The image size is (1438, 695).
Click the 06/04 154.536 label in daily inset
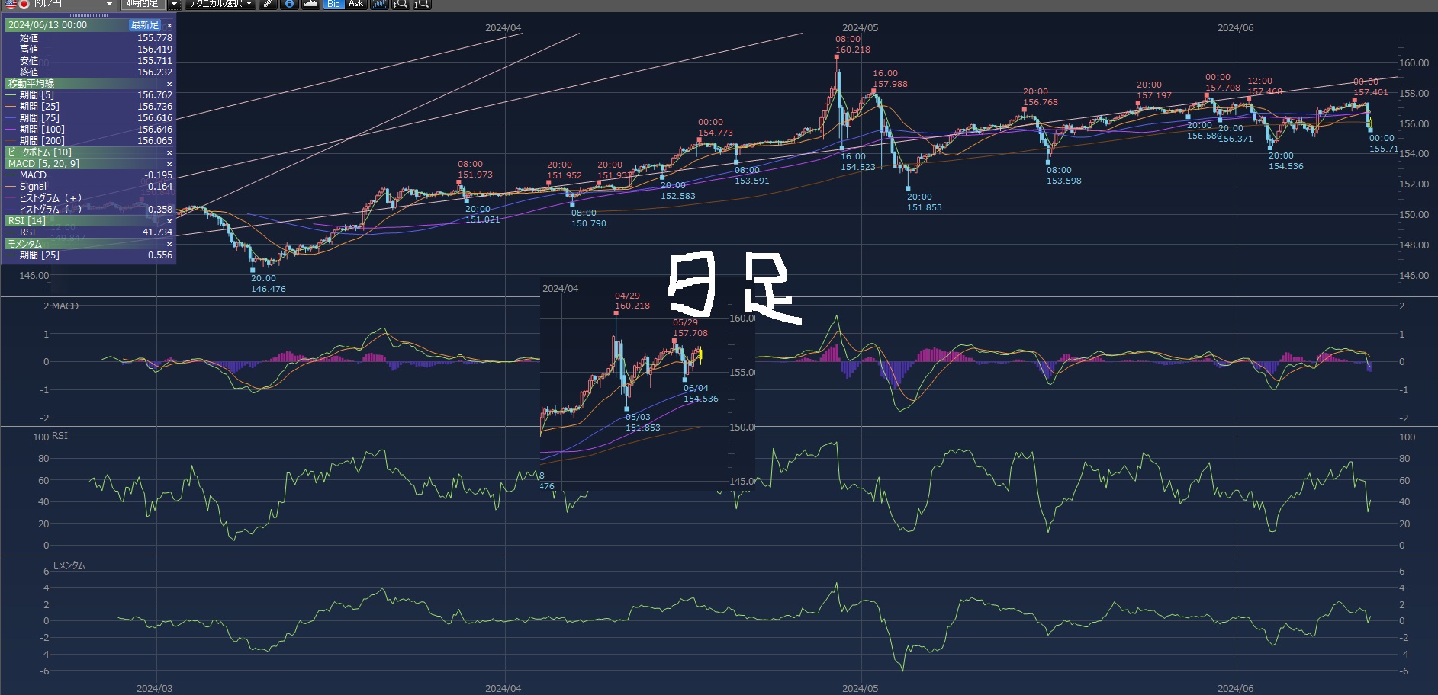(701, 393)
